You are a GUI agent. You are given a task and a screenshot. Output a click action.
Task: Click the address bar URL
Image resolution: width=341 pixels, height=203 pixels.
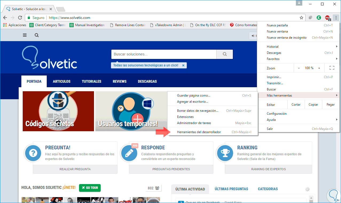pos(69,18)
